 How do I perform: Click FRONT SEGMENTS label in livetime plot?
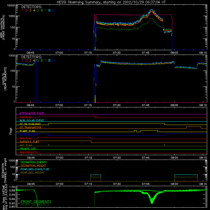(x=36, y=202)
